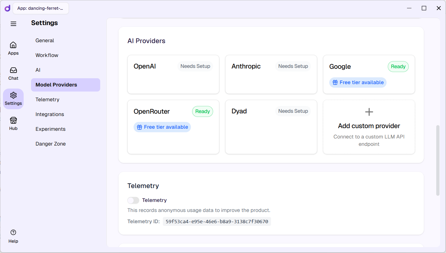This screenshot has height=253, width=446.
Task: Open the Chat inbox icon
Action: [x=13, y=70]
